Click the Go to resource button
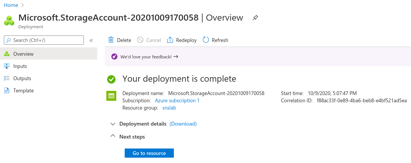This screenshot has height=163, width=411. click(149, 153)
